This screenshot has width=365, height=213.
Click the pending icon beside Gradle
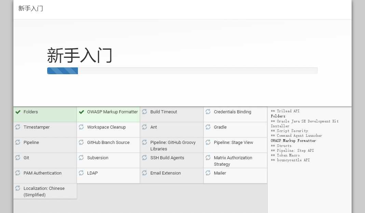[208, 127]
